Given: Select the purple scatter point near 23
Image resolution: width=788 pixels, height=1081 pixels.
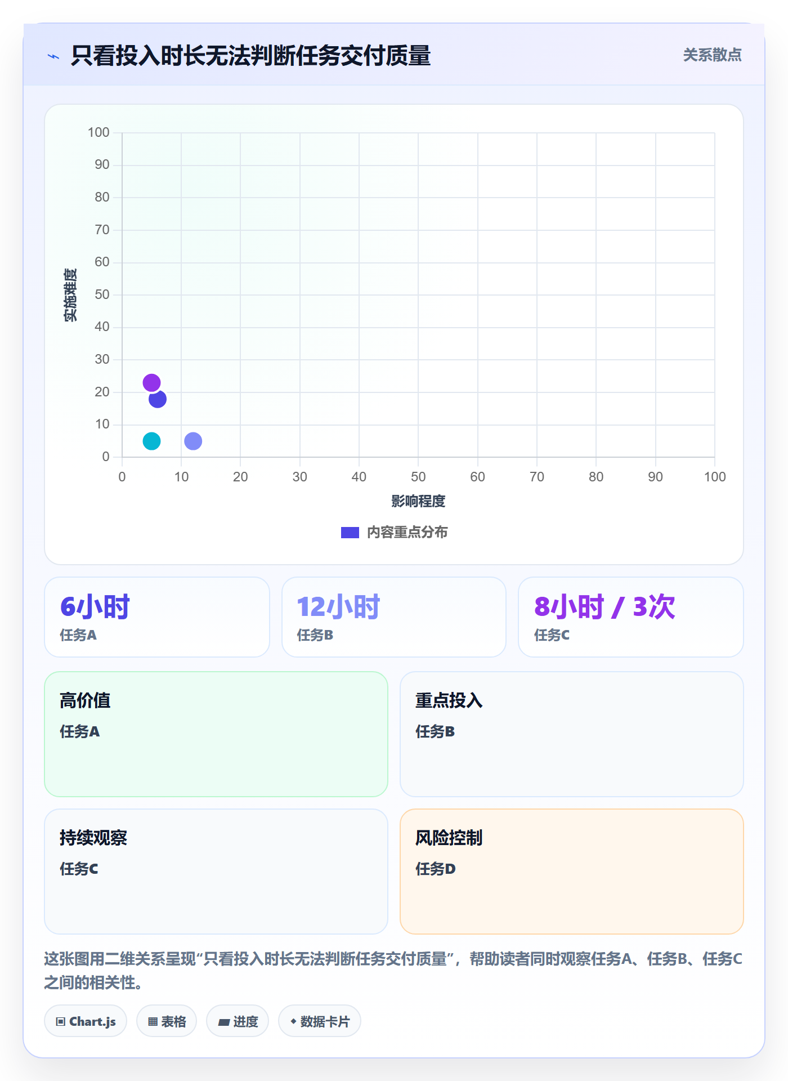Looking at the screenshot, I should (151, 383).
